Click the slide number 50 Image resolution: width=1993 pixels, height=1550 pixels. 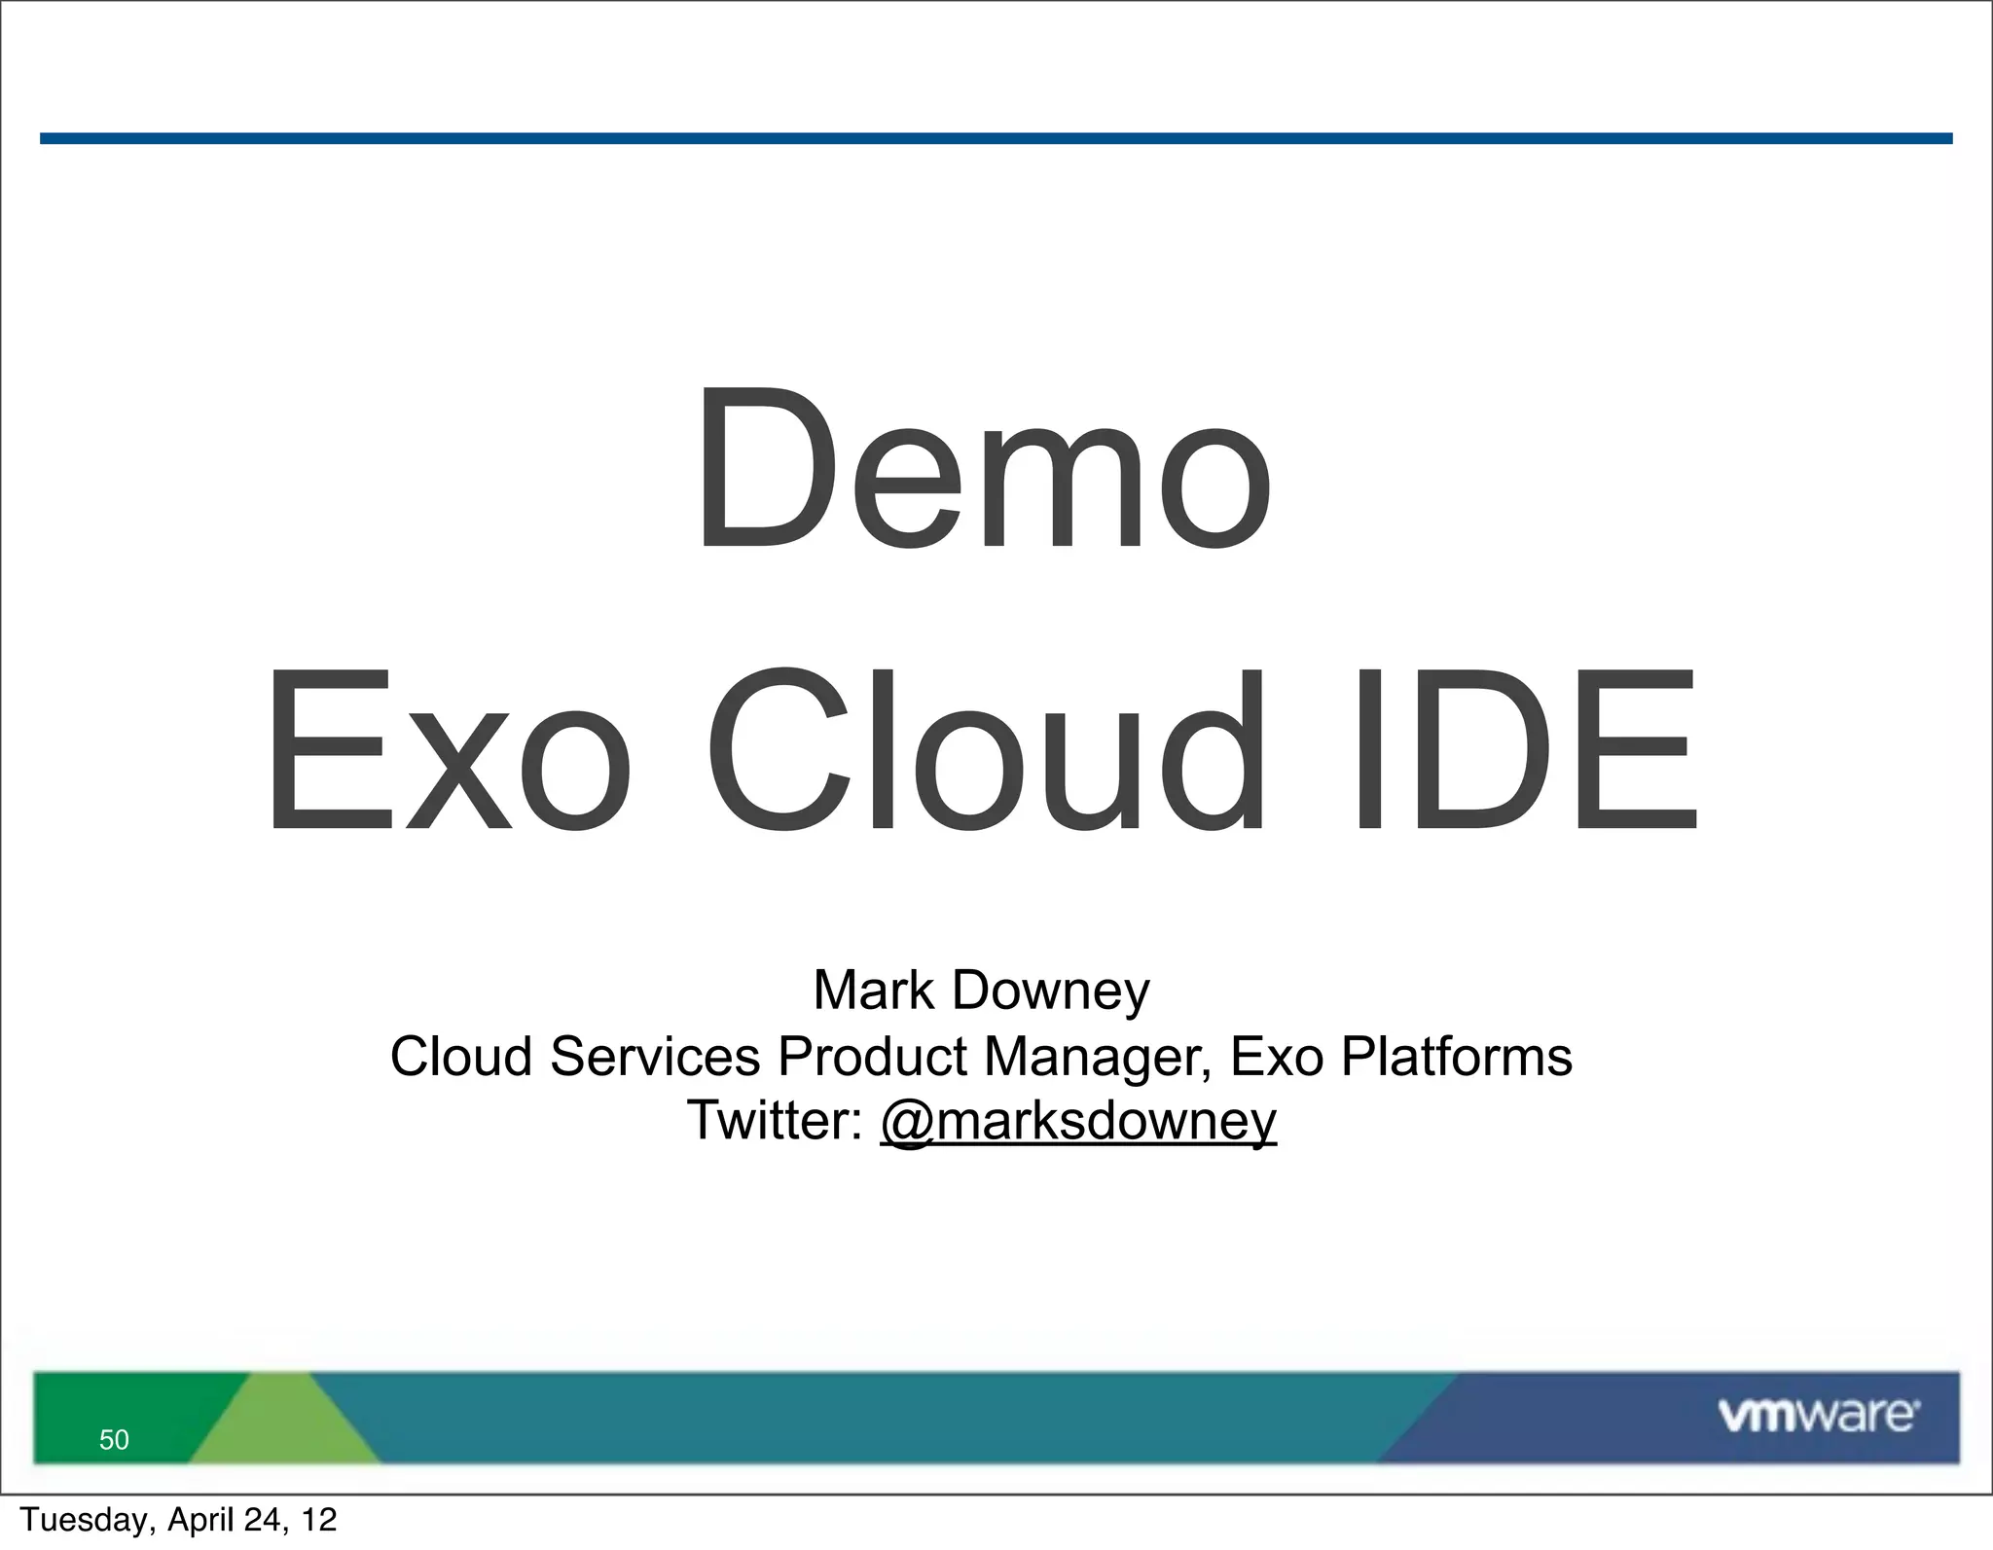click(114, 1439)
